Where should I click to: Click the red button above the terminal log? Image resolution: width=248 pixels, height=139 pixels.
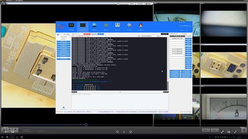click(87, 34)
